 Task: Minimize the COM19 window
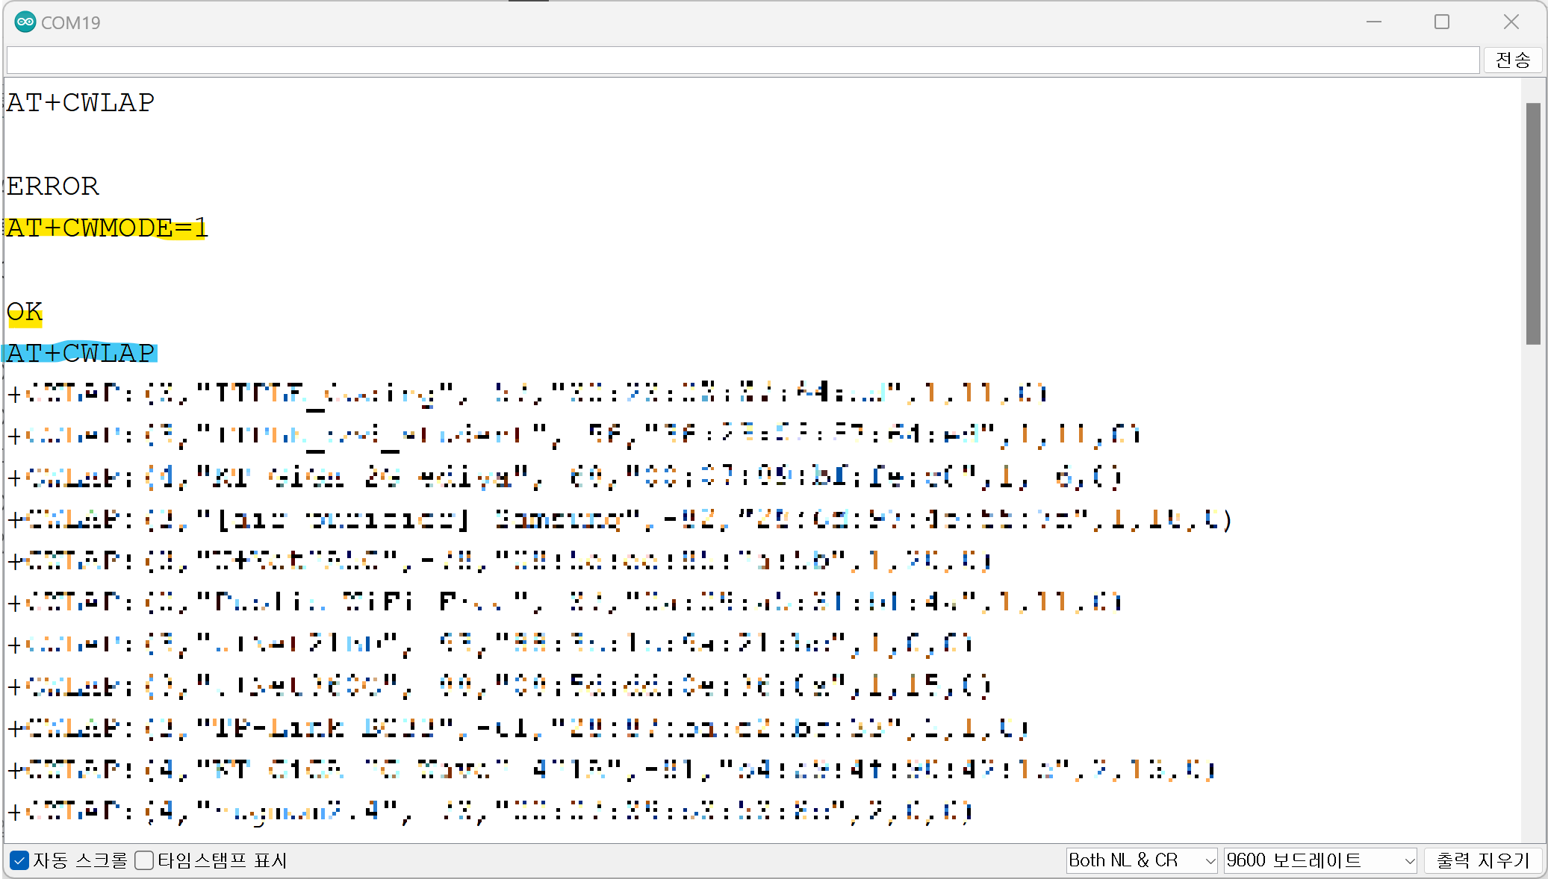pyautogui.click(x=1374, y=22)
